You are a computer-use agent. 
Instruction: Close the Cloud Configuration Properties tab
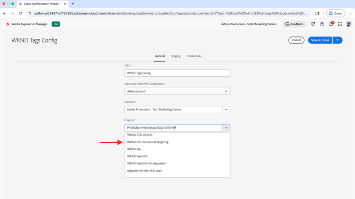tap(65, 4)
